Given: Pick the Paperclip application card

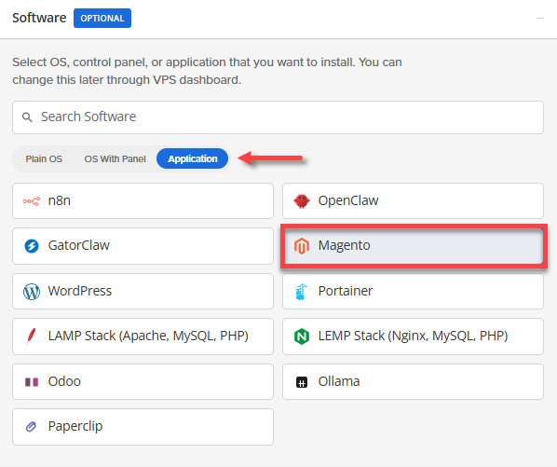Looking at the screenshot, I should [x=143, y=427].
